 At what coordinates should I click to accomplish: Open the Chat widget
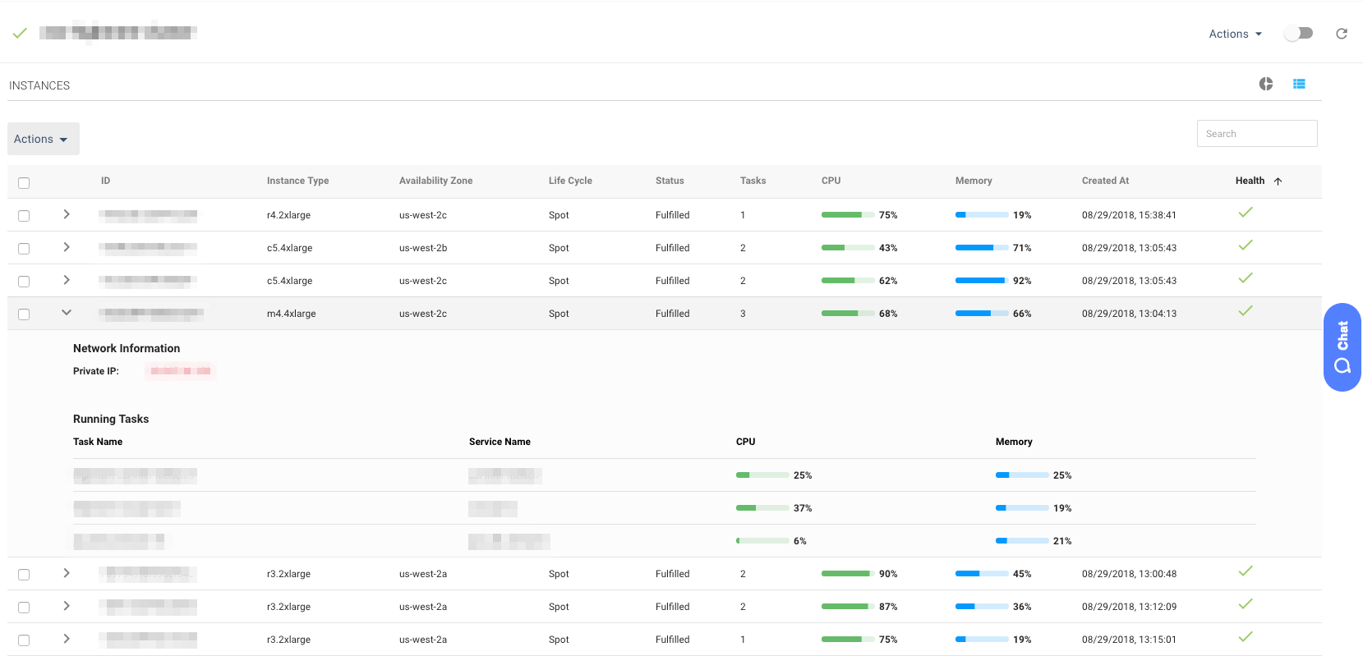1342,347
